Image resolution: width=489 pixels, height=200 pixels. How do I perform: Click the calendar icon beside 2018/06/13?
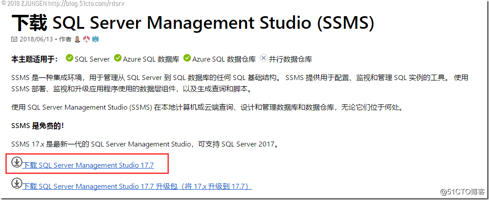tap(14, 40)
